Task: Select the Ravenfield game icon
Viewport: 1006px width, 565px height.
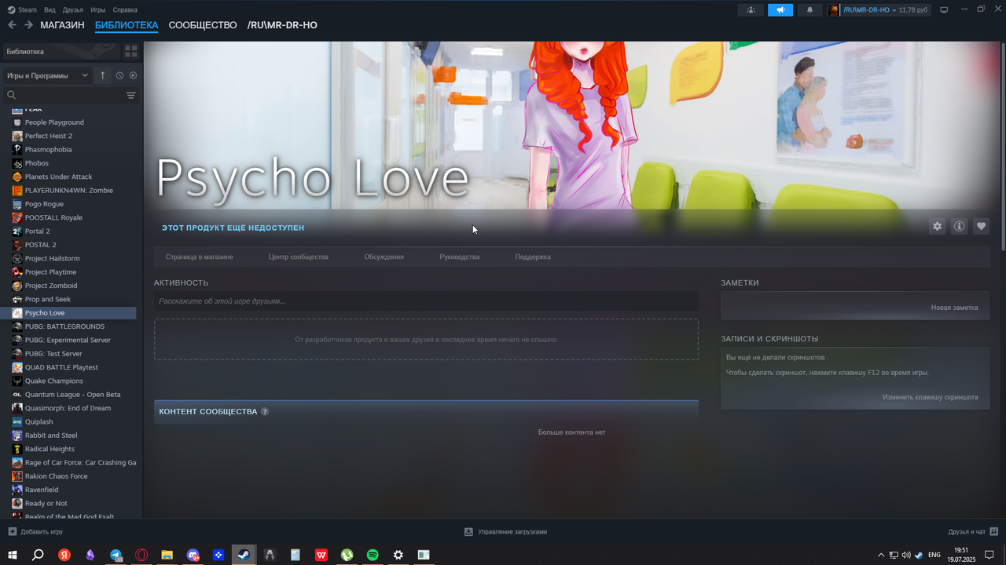Action: (x=17, y=490)
